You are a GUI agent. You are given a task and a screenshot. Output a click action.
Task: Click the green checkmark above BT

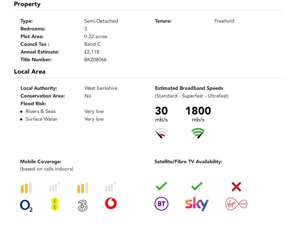[x=161, y=186]
